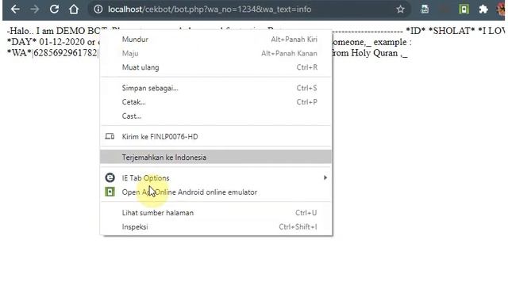Click the green emulator icon in menu
508x285 pixels.
tap(110, 192)
